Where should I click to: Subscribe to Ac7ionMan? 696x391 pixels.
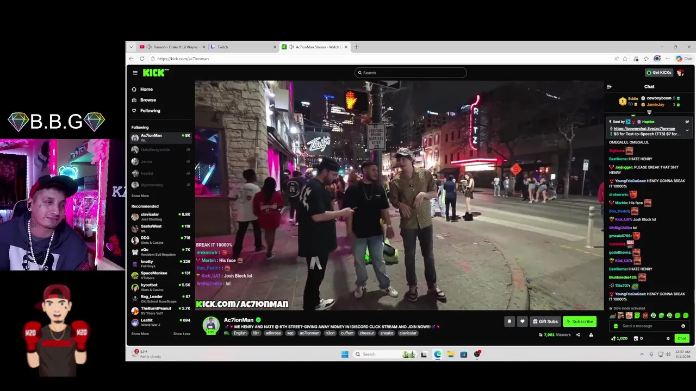tap(580, 321)
